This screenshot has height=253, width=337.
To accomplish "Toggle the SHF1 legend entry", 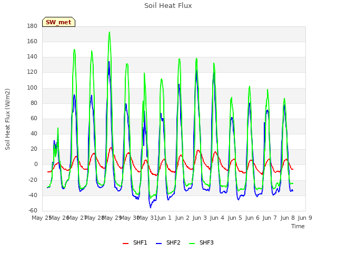I will [135, 242].
